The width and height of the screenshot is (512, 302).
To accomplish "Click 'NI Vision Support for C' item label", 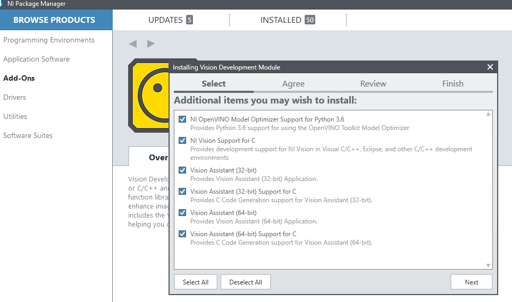I will click(x=223, y=141).
